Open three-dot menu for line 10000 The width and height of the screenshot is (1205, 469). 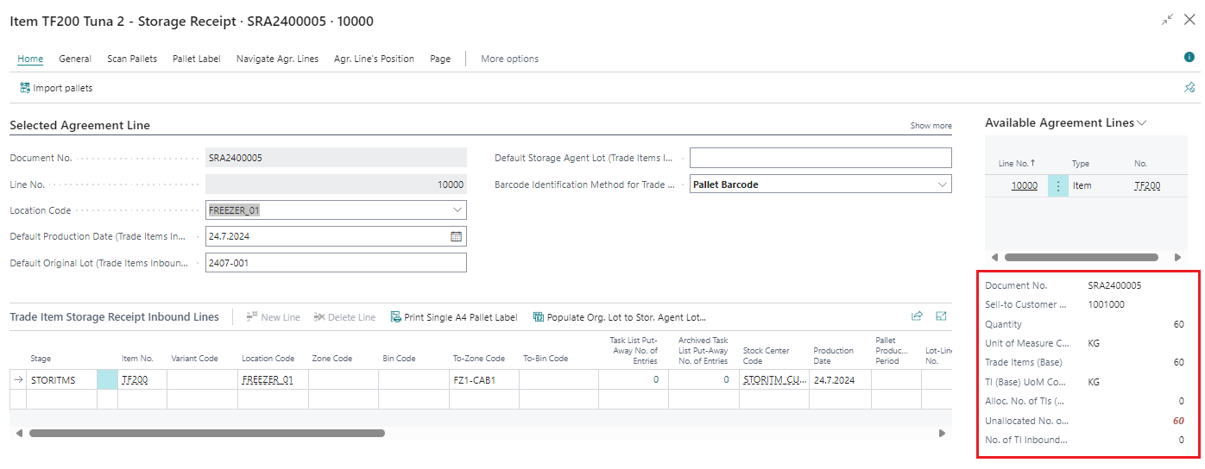pos(1058,185)
